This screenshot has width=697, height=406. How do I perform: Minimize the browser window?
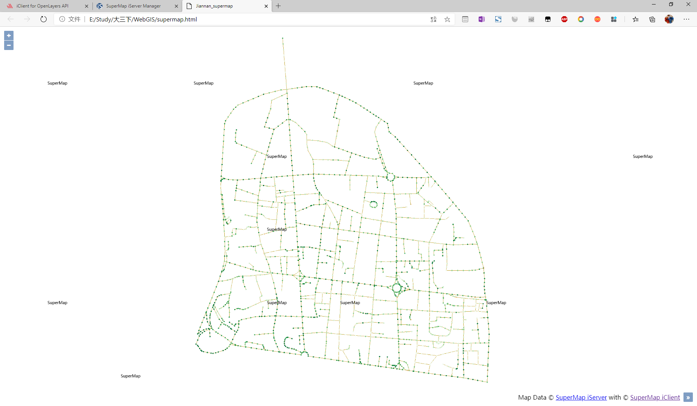pyautogui.click(x=654, y=5)
